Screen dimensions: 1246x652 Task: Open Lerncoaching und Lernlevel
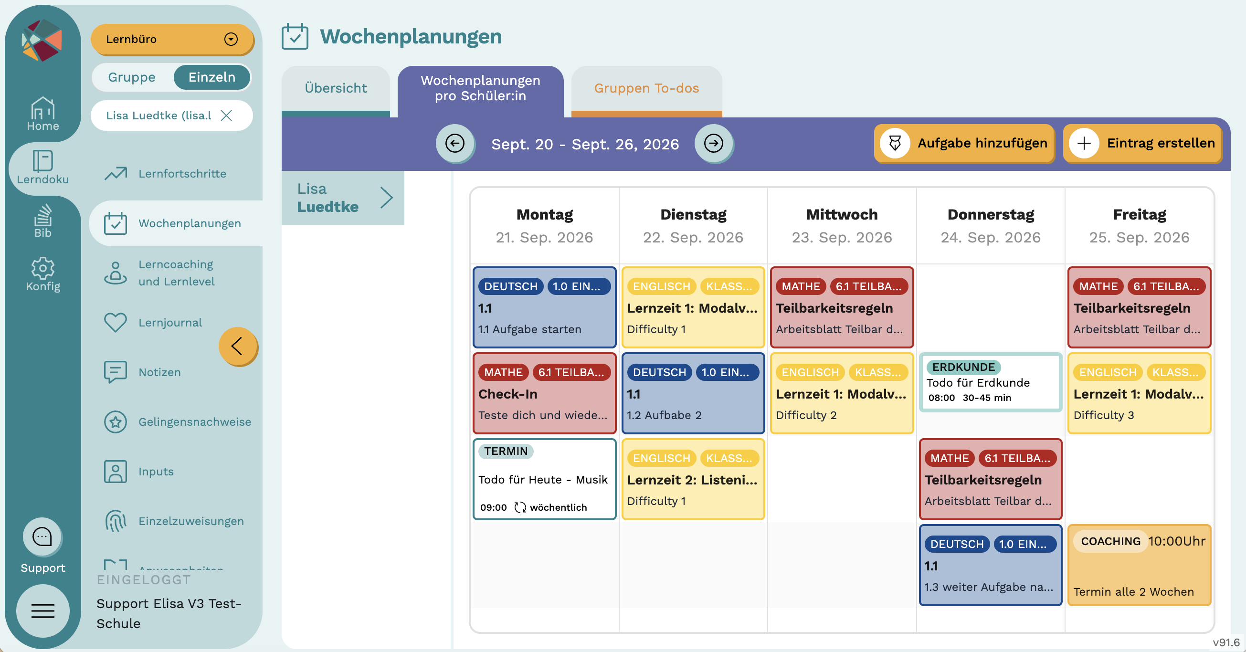pyautogui.click(x=159, y=273)
